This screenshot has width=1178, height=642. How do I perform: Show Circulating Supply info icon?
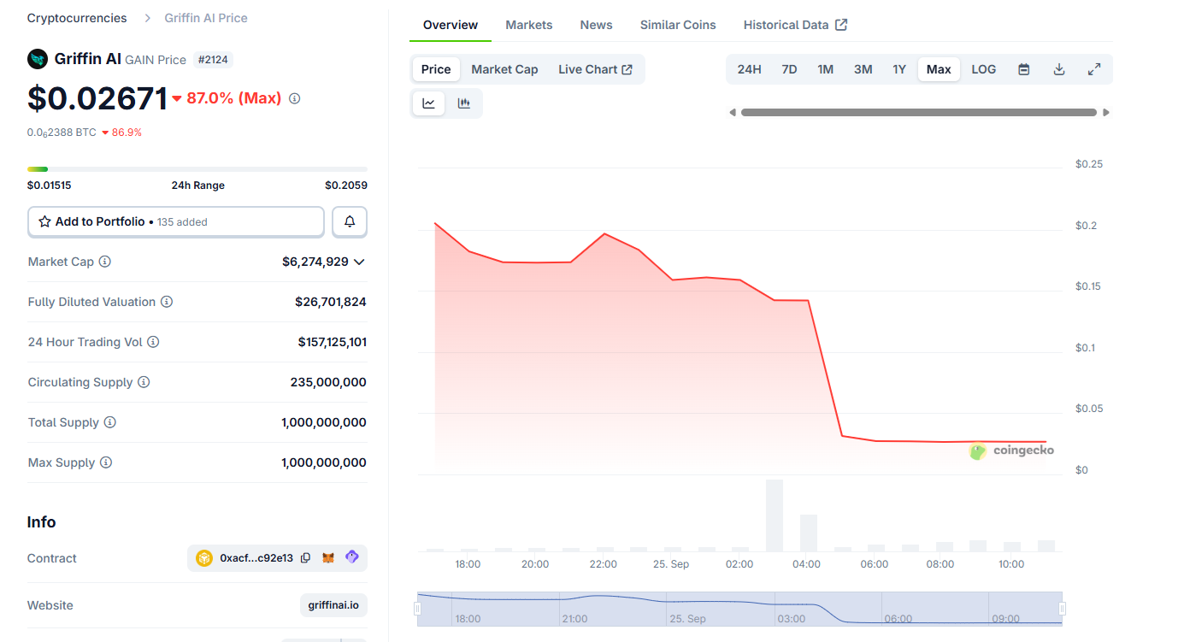[144, 382]
